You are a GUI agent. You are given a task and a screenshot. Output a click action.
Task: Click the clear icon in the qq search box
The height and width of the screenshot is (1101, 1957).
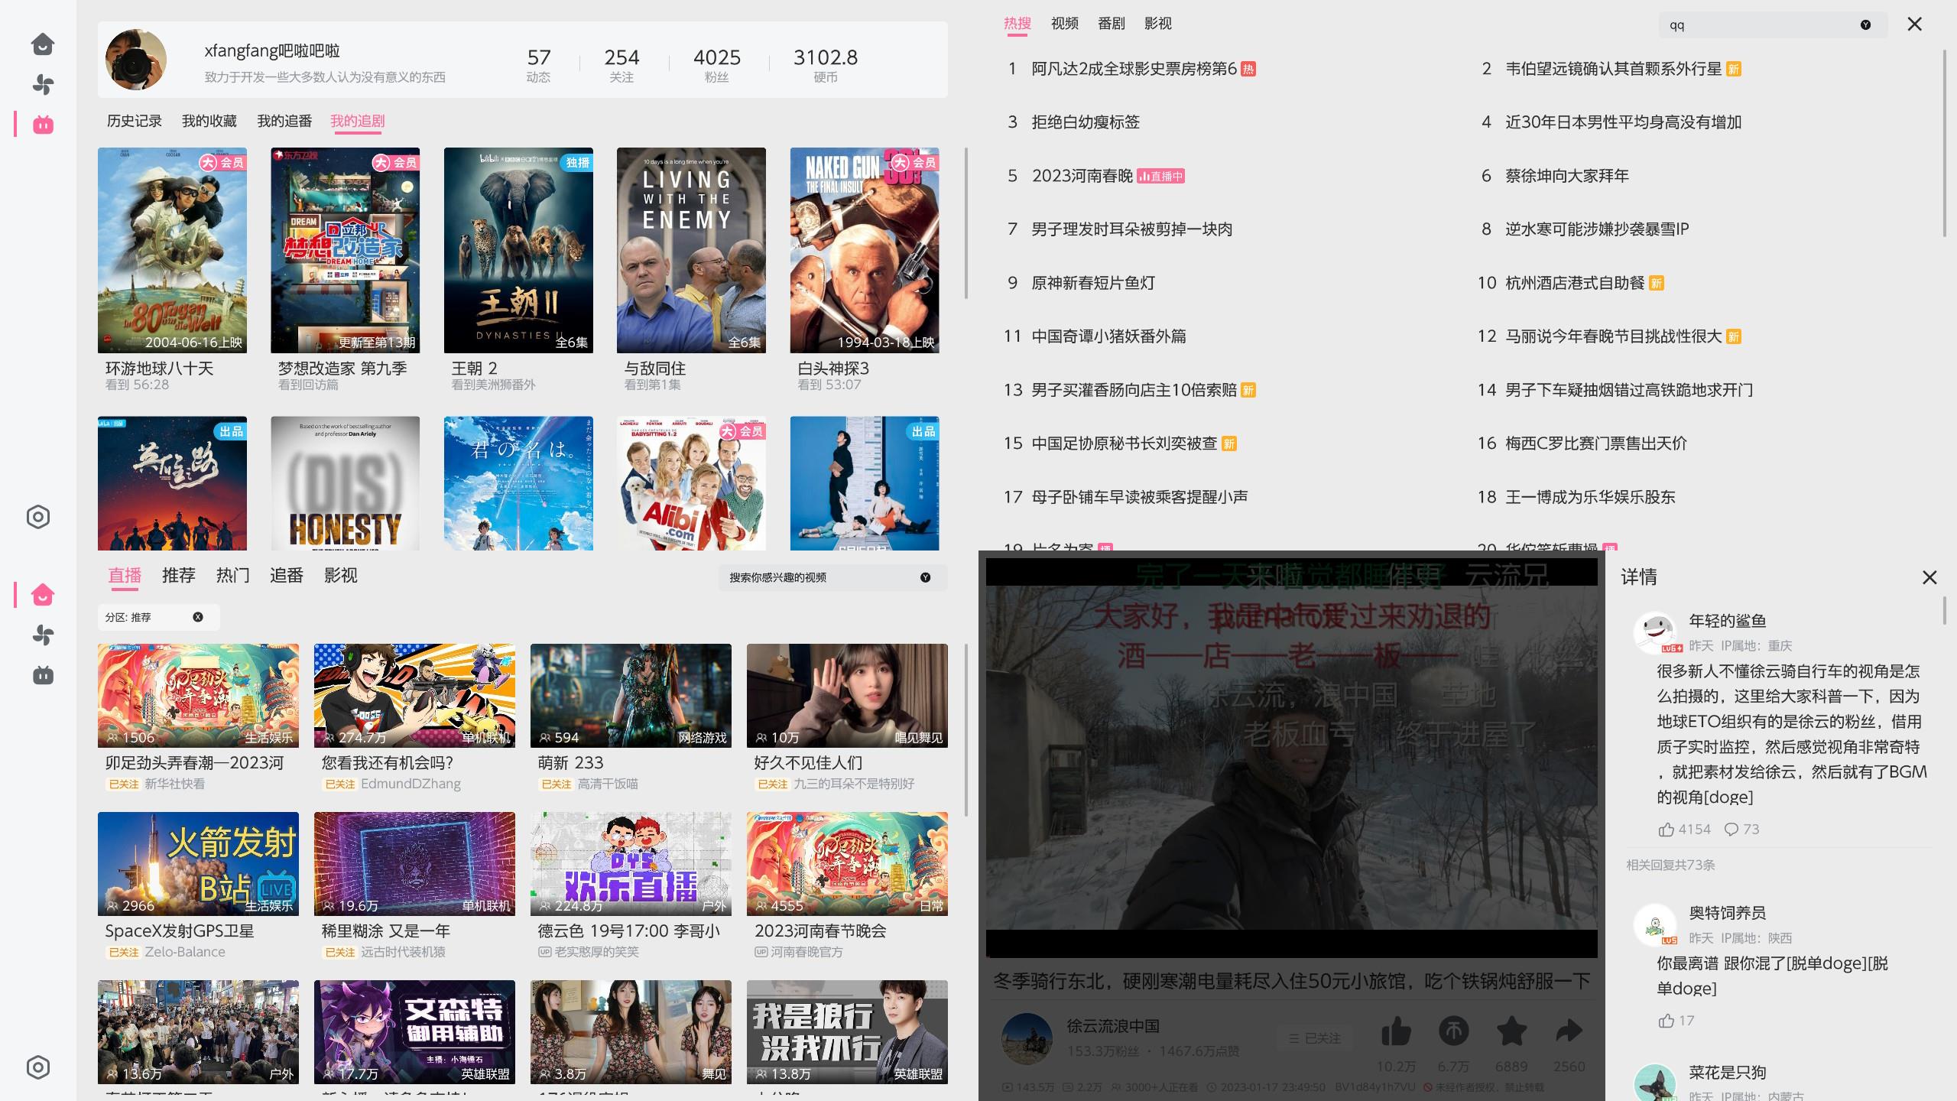click(x=1865, y=24)
